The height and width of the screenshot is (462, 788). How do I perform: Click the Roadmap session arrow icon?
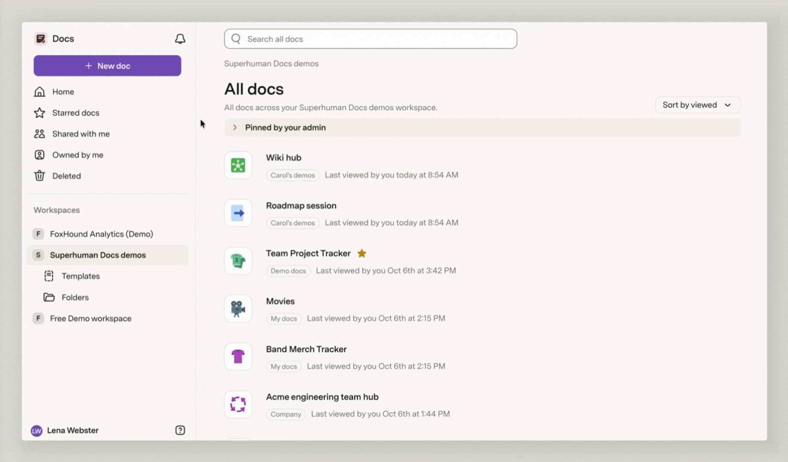(238, 213)
